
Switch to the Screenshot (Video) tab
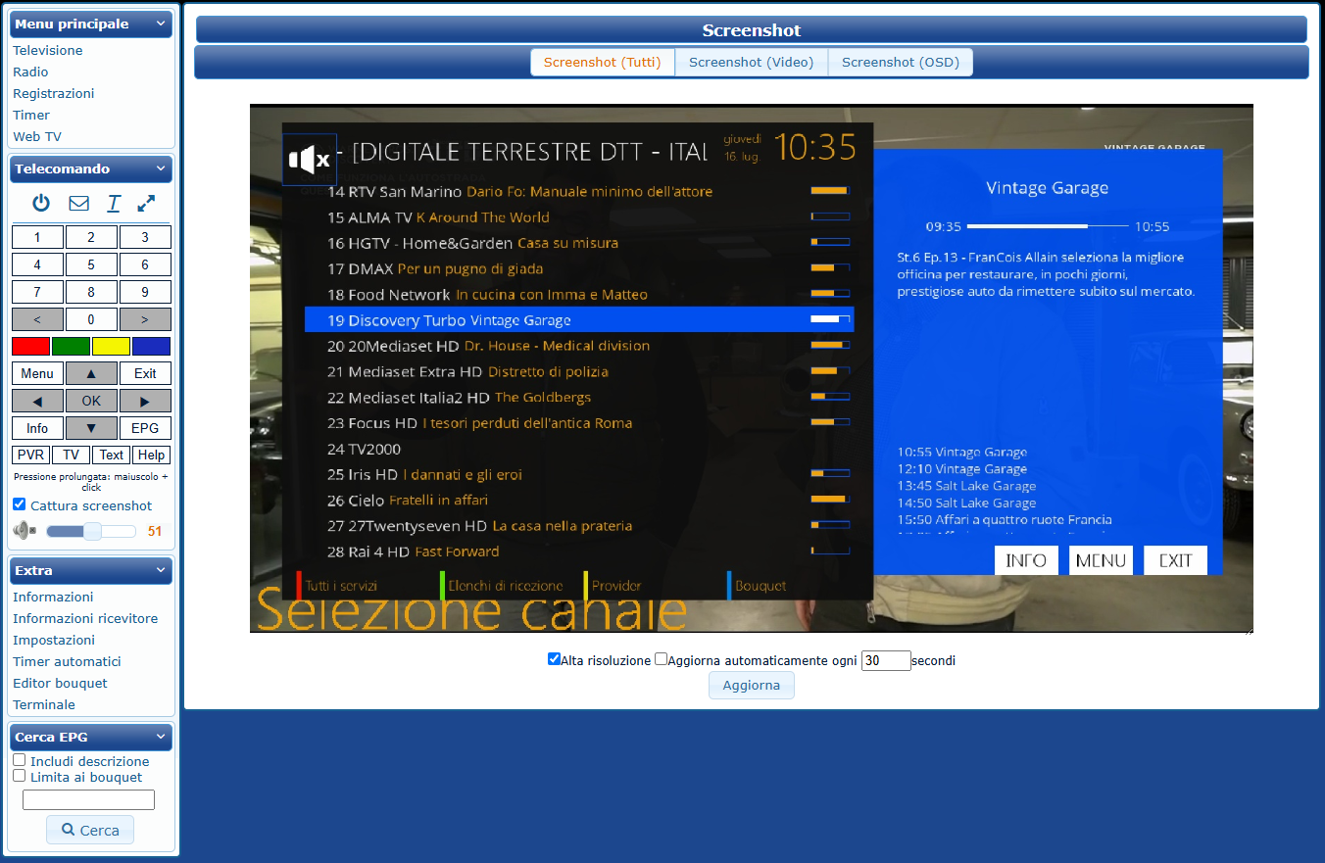pyautogui.click(x=752, y=62)
